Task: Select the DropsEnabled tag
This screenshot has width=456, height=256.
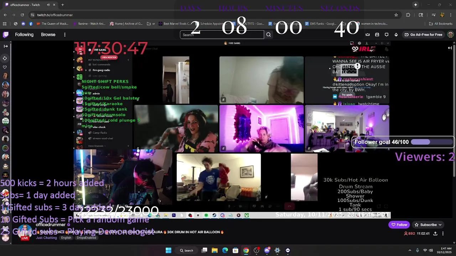Action: click(86, 238)
